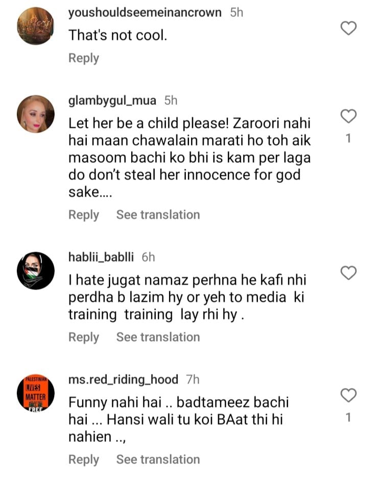This screenshot has height=486, width=378.
Task: View the like count on glambygul_mua's comment
Action: tap(348, 138)
